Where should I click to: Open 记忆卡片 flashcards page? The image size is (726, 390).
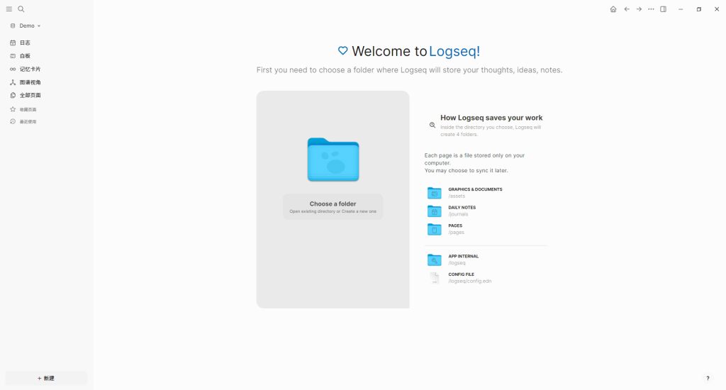click(30, 69)
